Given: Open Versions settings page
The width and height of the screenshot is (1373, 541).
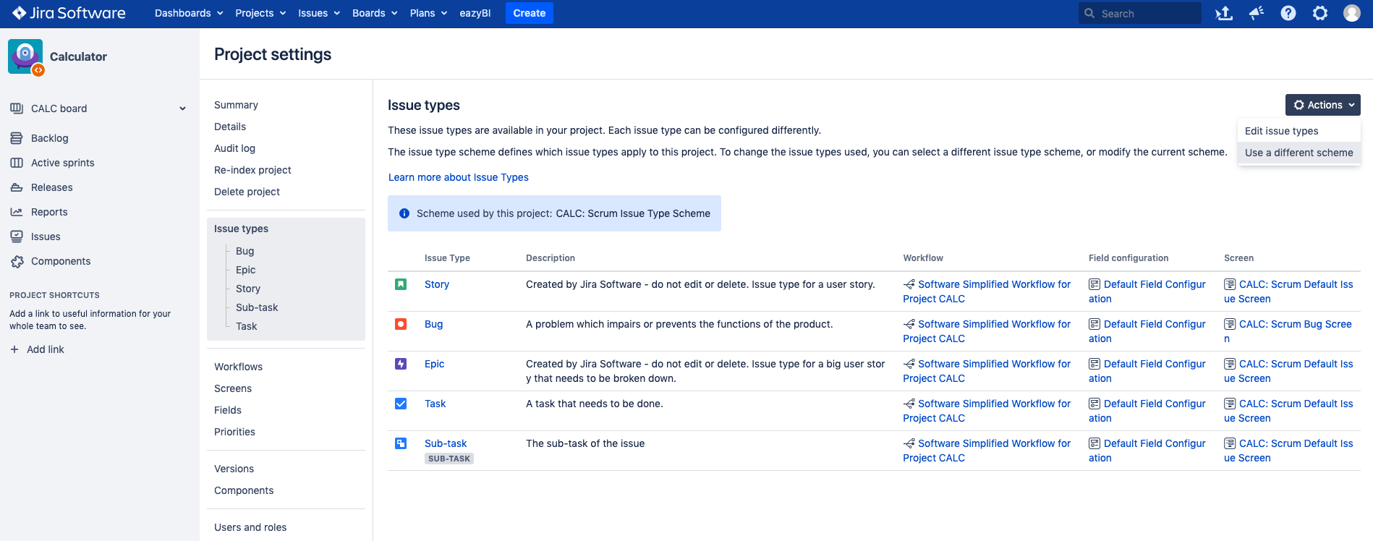Looking at the screenshot, I should click(234, 469).
